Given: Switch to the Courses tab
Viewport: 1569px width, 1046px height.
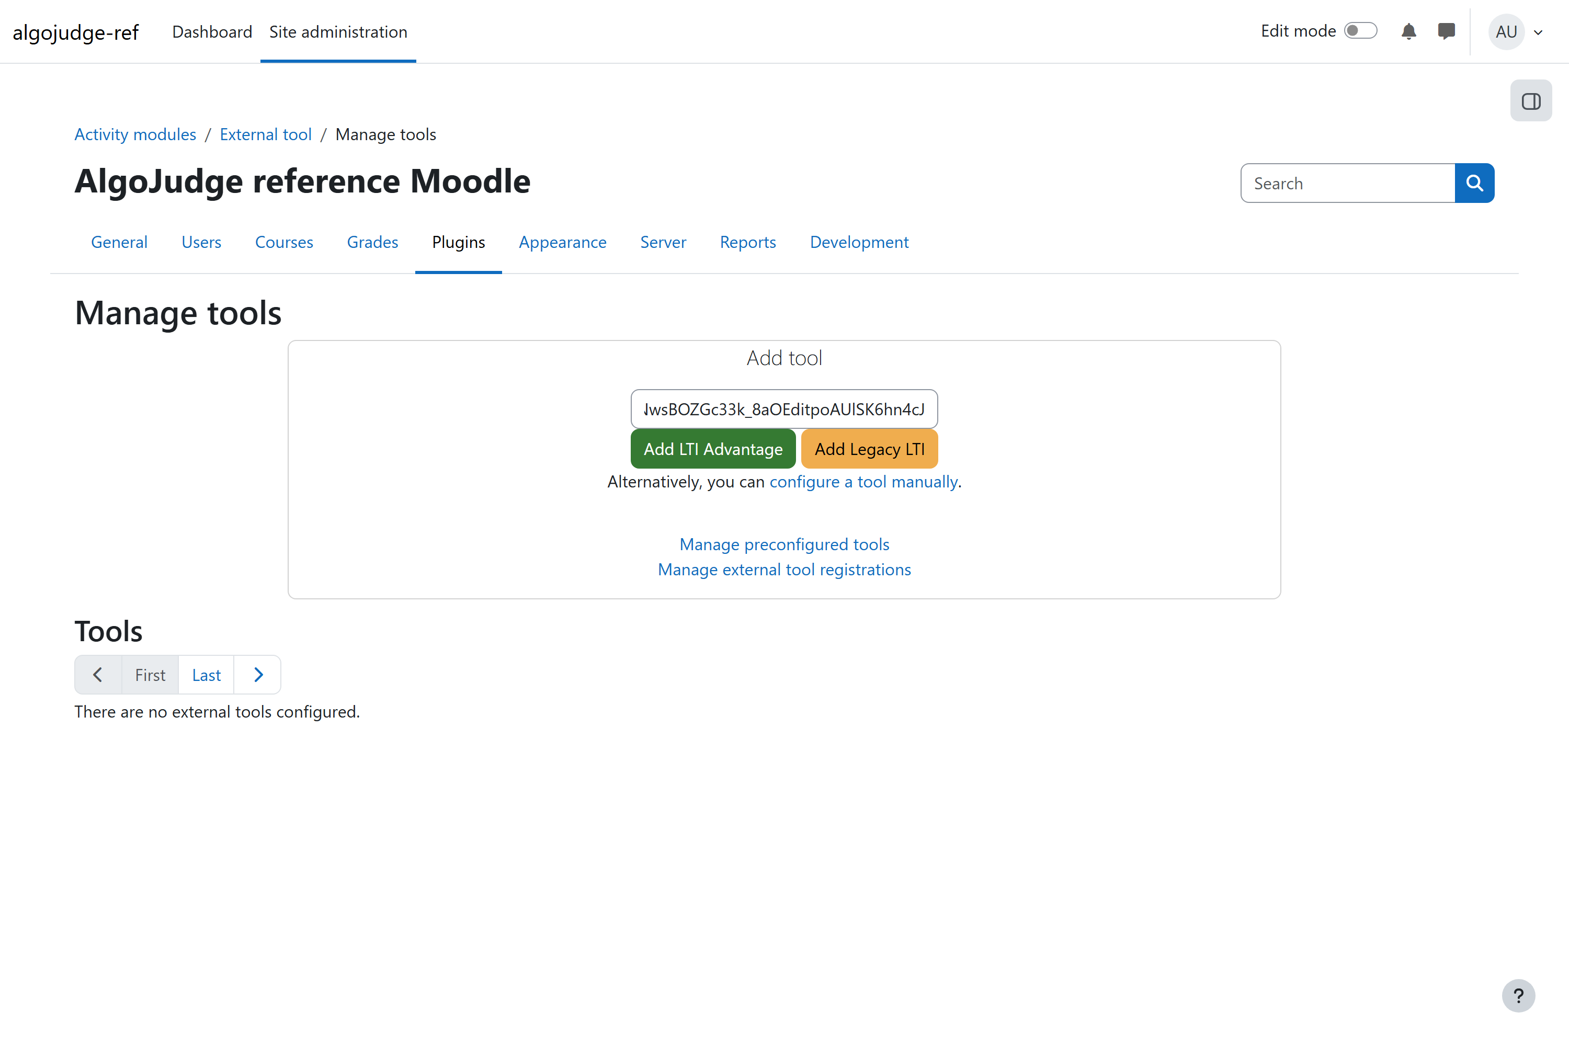Looking at the screenshot, I should tap(284, 242).
